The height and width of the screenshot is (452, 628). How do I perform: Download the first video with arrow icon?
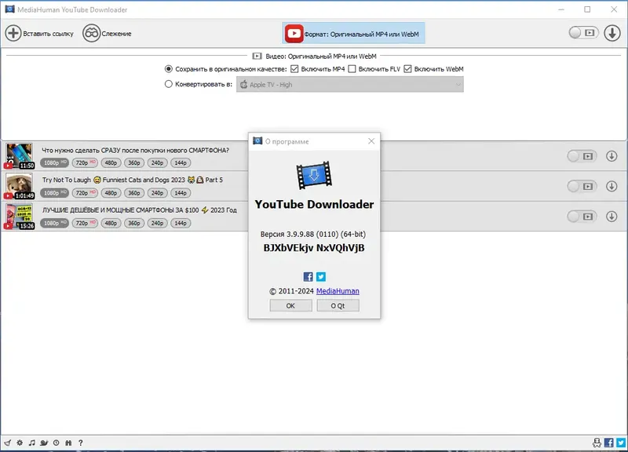612,156
